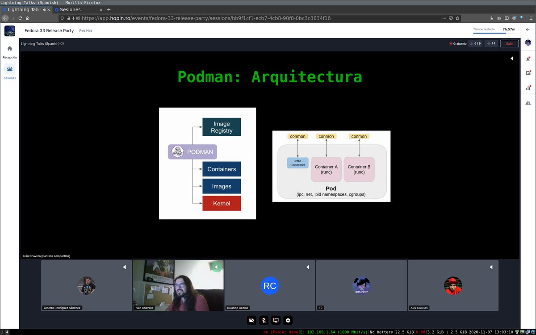536x335 pixels.
Task: Toggle Rolando Cedillo's speaker icon
Action: [x=308, y=267]
